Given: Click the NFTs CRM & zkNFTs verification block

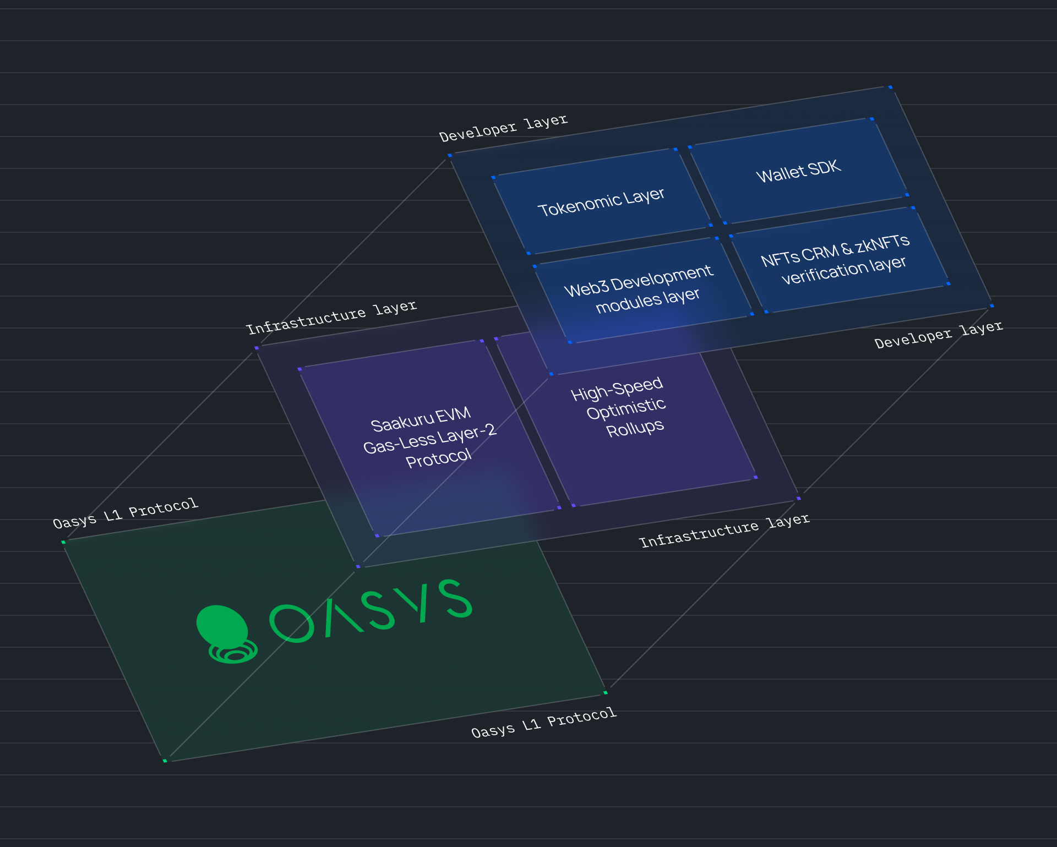Looking at the screenshot, I should pos(836,259).
